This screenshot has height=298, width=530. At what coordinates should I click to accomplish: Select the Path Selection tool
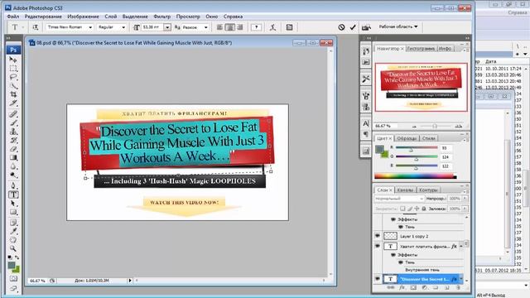[13, 204]
